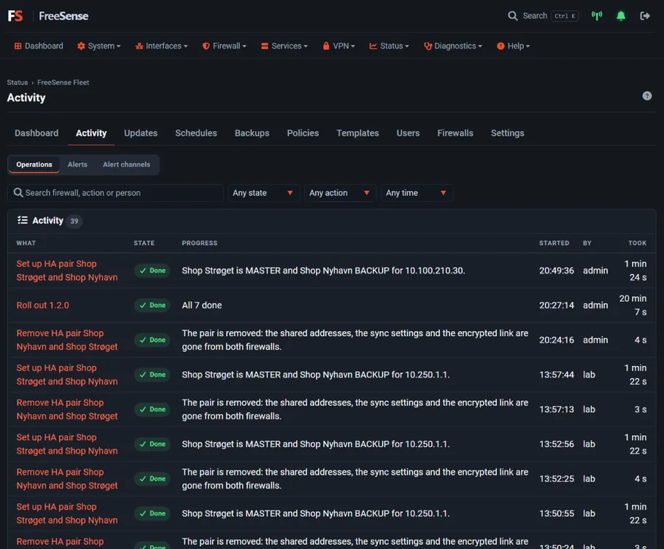The image size is (664, 549).
Task: Open the page help question-mark icon
Action: point(646,96)
